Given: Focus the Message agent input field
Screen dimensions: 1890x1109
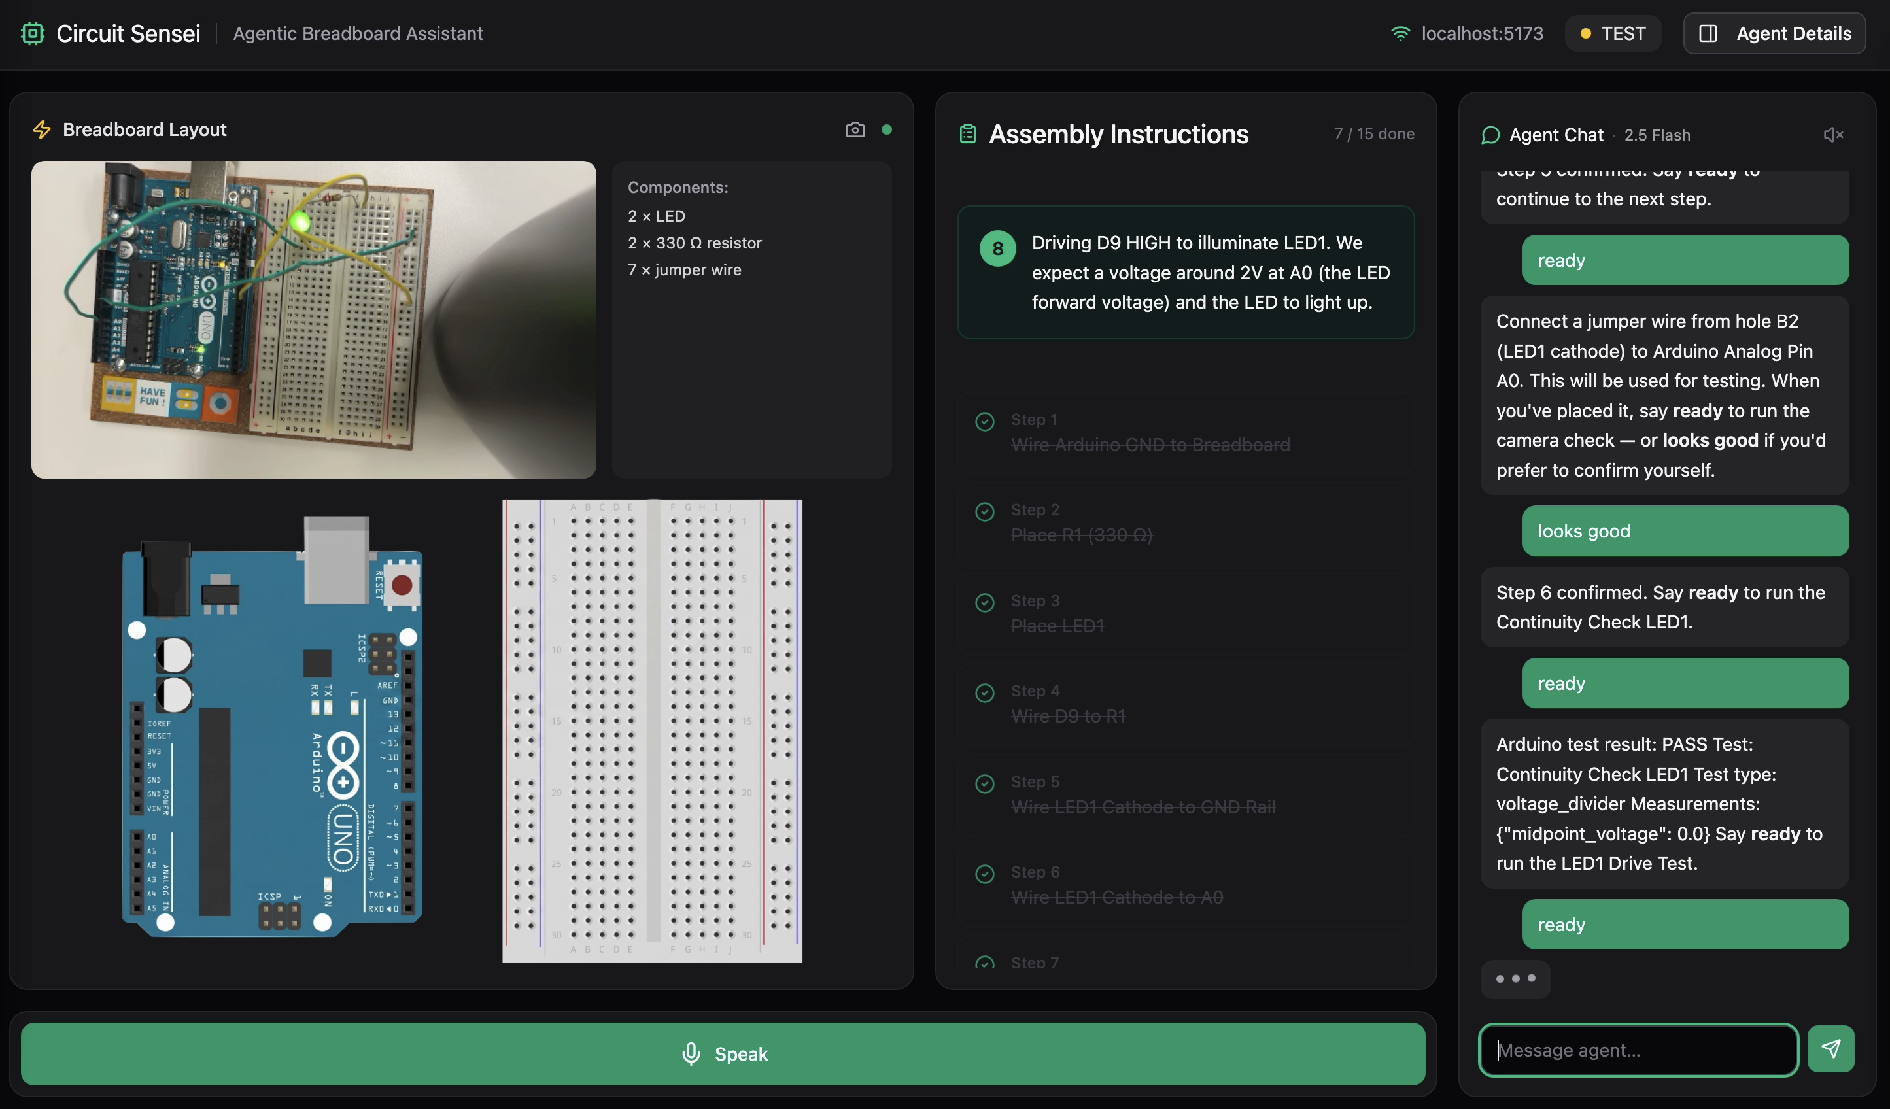Looking at the screenshot, I should [1638, 1049].
